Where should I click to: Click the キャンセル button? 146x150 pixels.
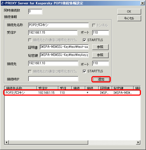point(129,18)
